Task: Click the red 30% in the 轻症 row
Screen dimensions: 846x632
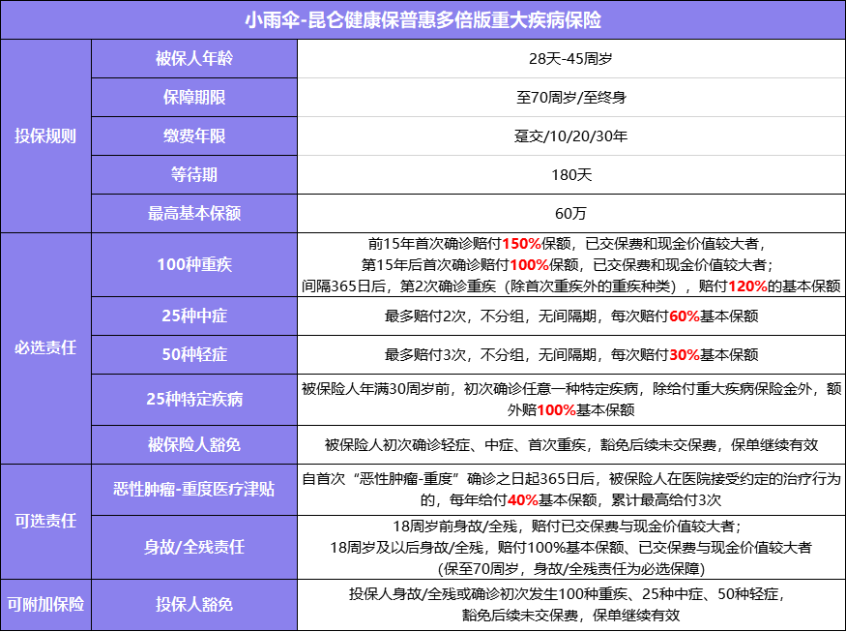Action: coord(685,355)
